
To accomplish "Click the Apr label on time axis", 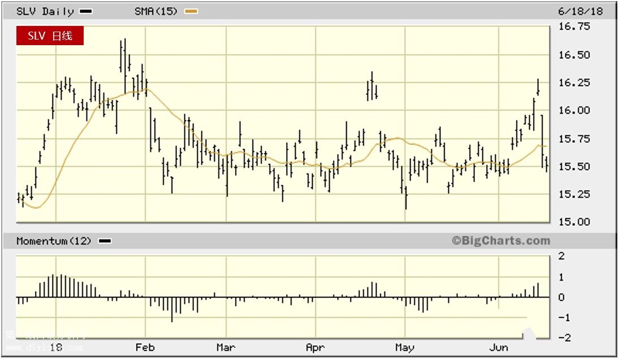I will pyautogui.click(x=315, y=347).
